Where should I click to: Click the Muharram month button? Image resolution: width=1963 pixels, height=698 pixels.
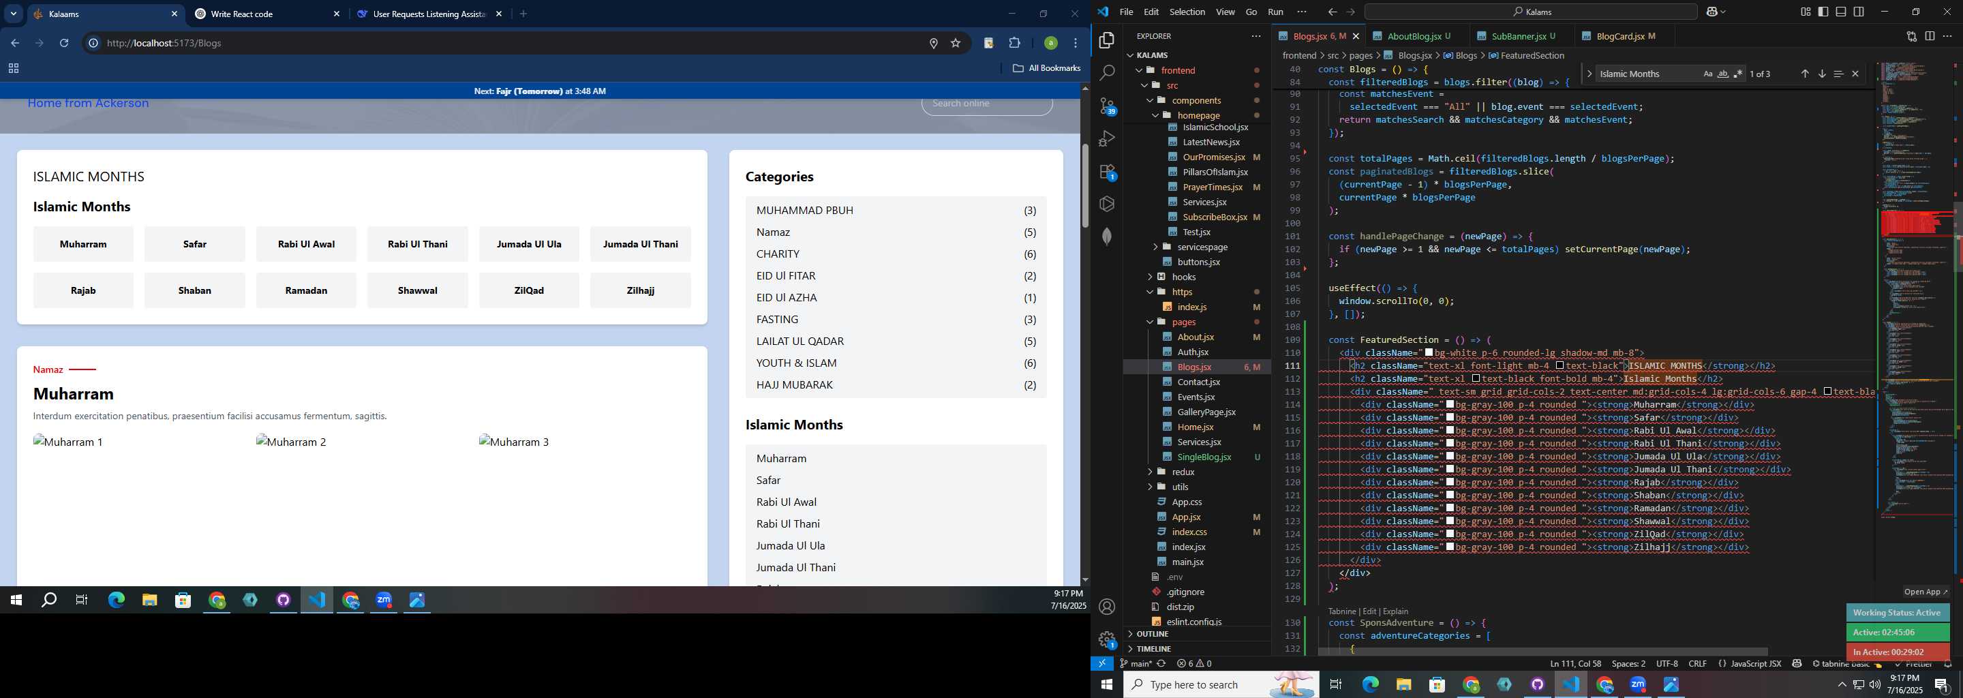83,244
